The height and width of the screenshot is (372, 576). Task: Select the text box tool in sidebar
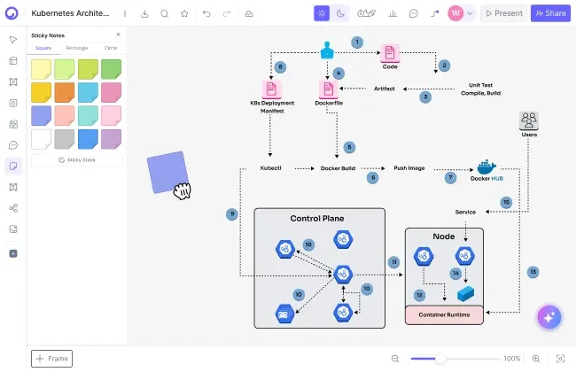[13, 187]
